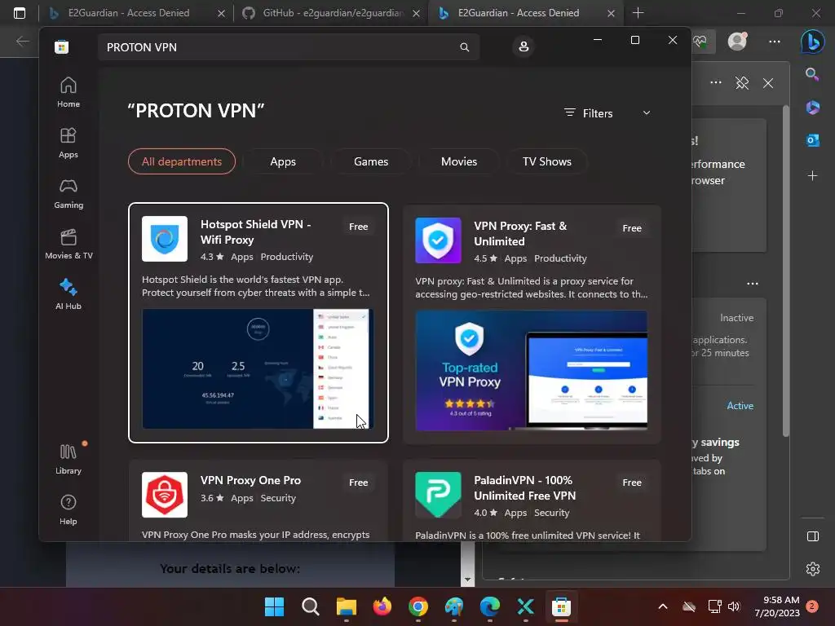835x626 pixels.
Task: Open clock and date 9:58 AM
Action: point(777,606)
